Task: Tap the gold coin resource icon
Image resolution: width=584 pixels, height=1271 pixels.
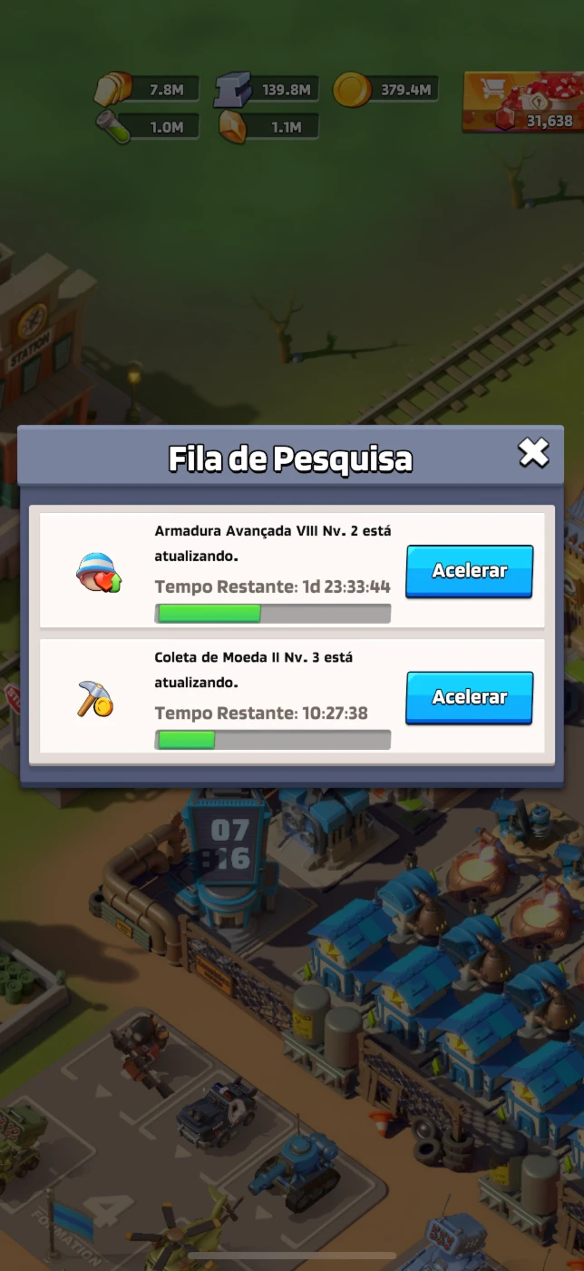Action: click(x=352, y=89)
